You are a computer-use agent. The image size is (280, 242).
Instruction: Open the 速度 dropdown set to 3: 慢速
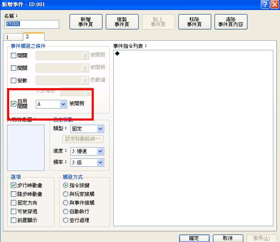pos(87,151)
